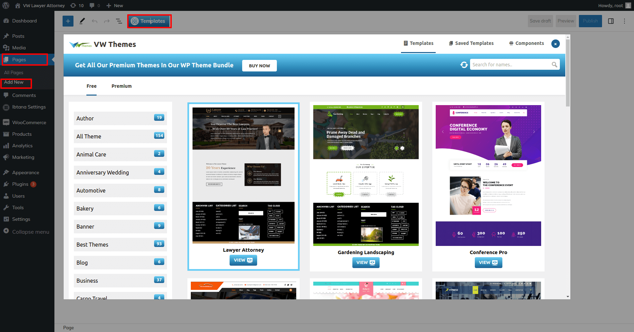Image resolution: width=634 pixels, height=332 pixels.
Task: Toggle the settings sidebar icon
Action: tap(611, 21)
